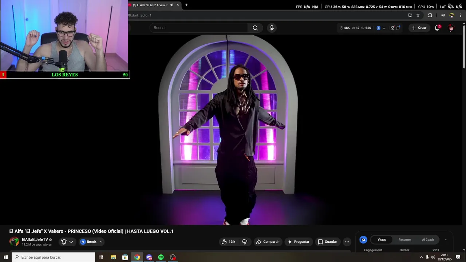Click the Remix button
The height and width of the screenshot is (262, 466).
tap(88, 242)
